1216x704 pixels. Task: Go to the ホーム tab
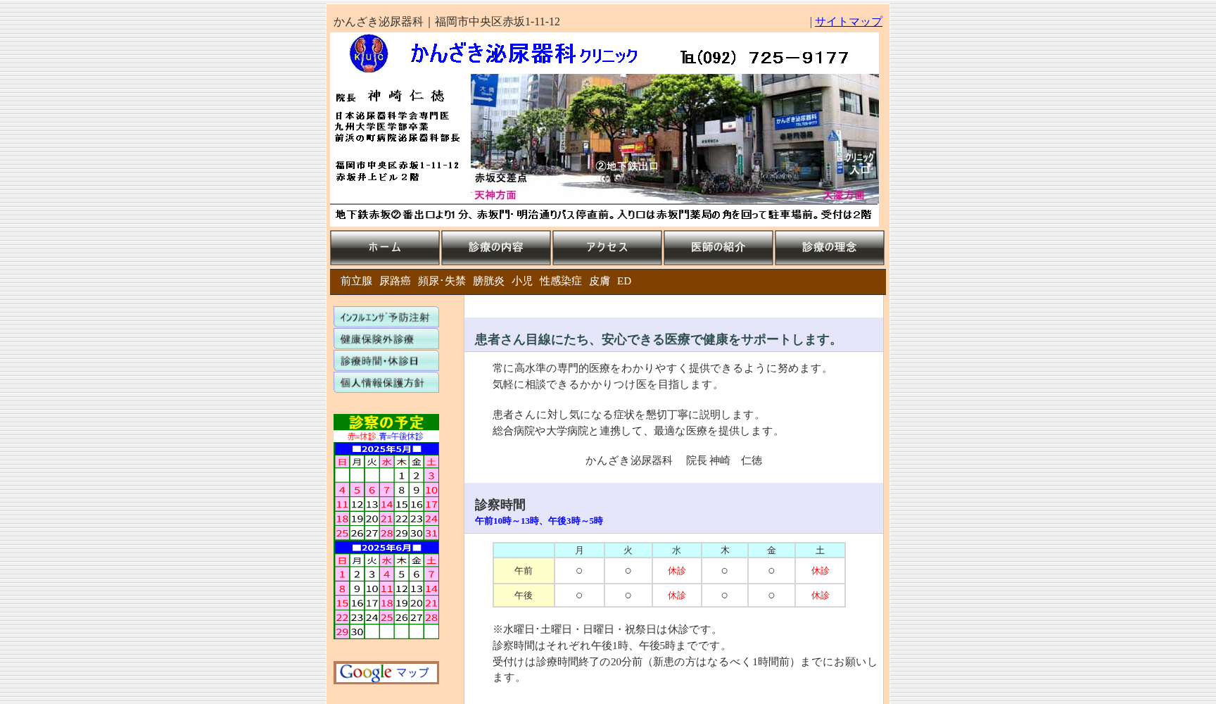[x=384, y=247]
